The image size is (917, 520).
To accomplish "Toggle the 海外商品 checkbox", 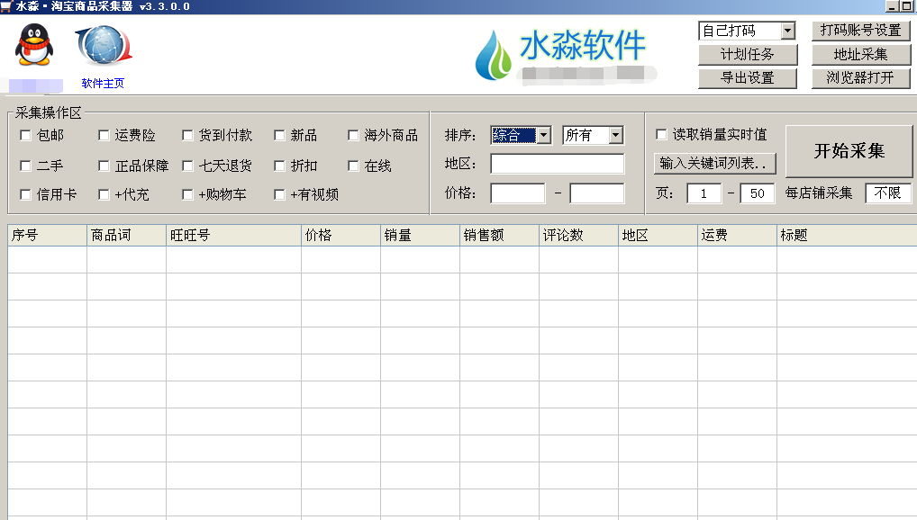I will (x=353, y=136).
